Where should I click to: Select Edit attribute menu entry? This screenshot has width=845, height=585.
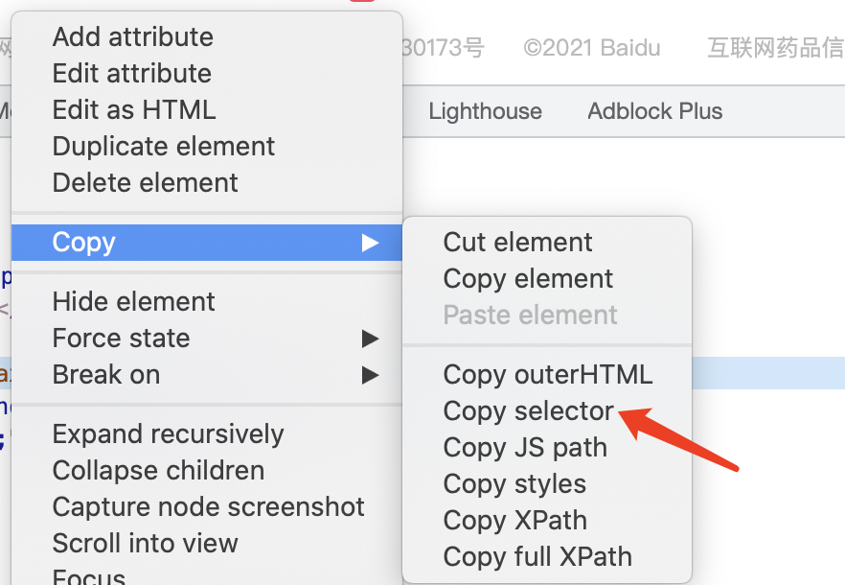[132, 74]
